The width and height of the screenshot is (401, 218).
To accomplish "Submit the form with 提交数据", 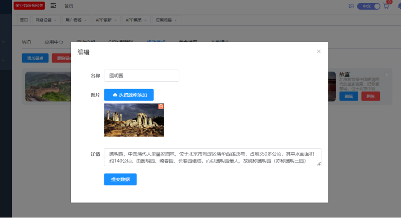I will (120, 179).
